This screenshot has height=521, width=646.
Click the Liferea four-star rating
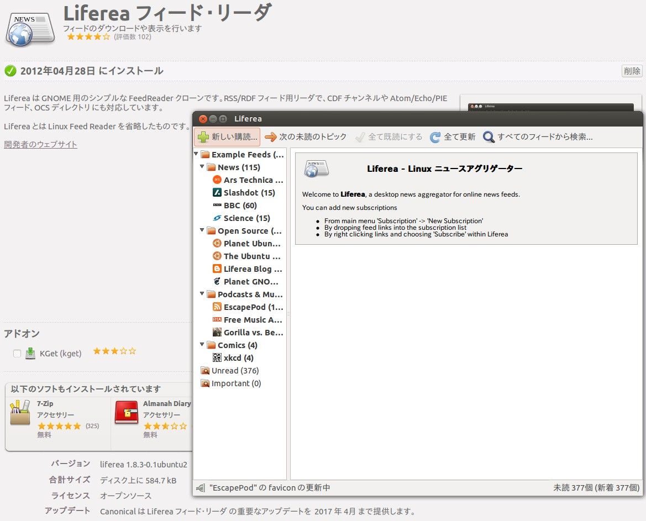click(88, 36)
